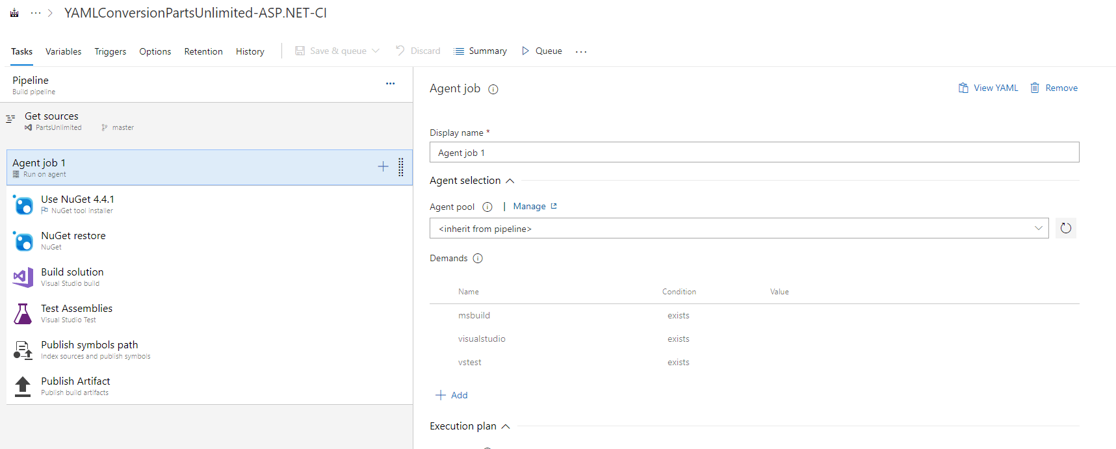Click the Test Assemblies flask icon

pyautogui.click(x=23, y=314)
